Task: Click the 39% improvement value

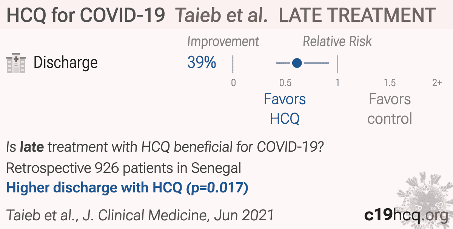Action: 202,63
